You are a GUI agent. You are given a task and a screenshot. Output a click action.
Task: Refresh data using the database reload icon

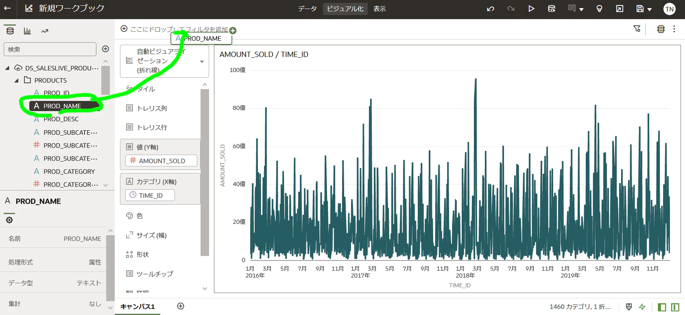(552, 9)
